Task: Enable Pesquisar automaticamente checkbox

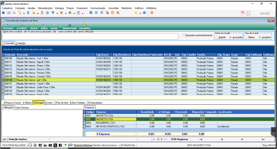Action: click(184, 35)
